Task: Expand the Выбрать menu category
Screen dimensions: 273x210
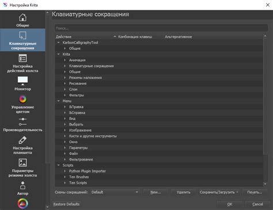Action: click(65, 124)
